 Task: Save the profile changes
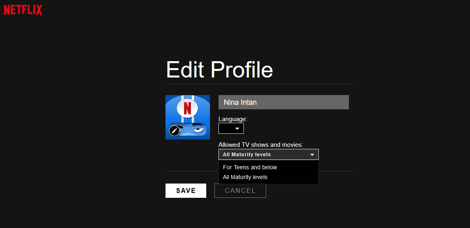pos(186,190)
